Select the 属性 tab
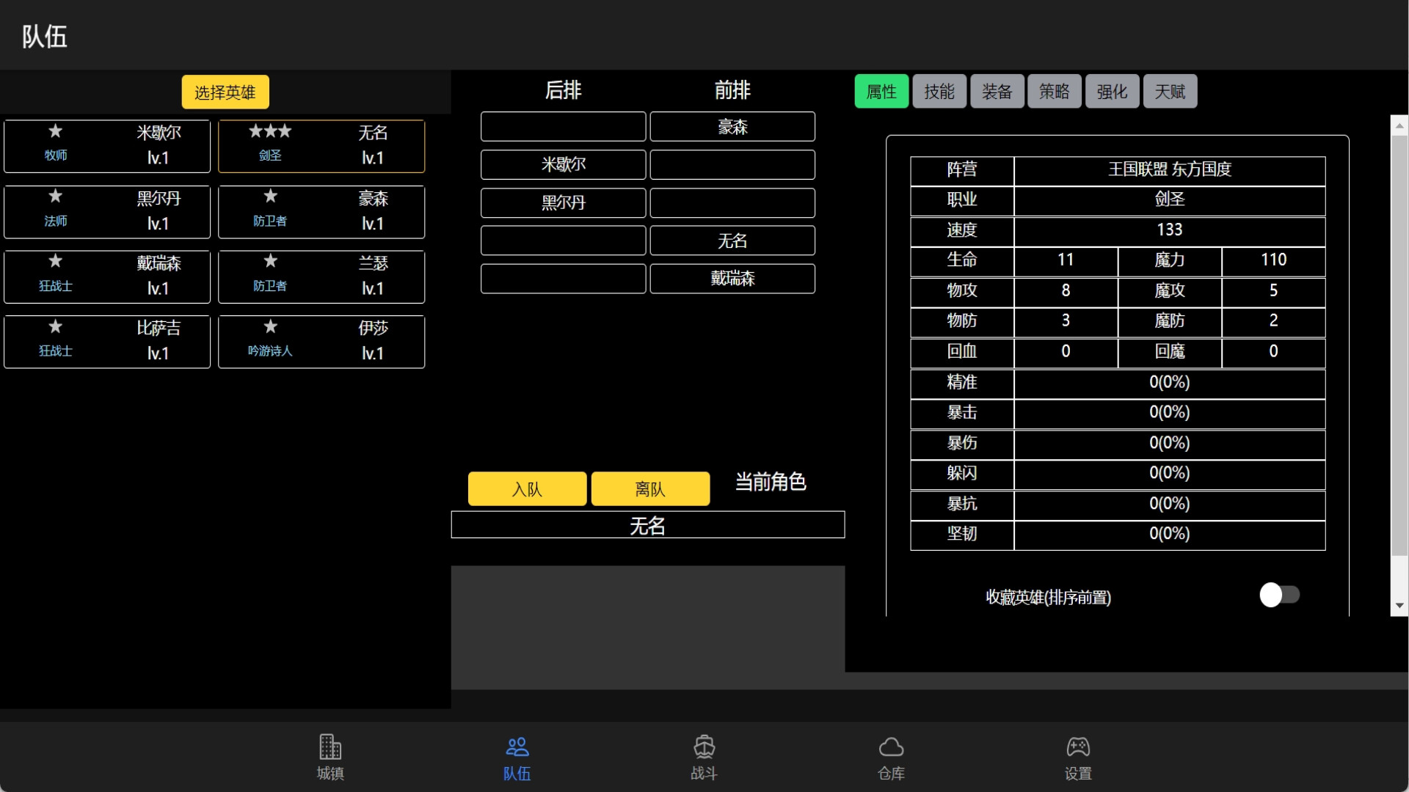This screenshot has height=792, width=1409. (x=881, y=91)
